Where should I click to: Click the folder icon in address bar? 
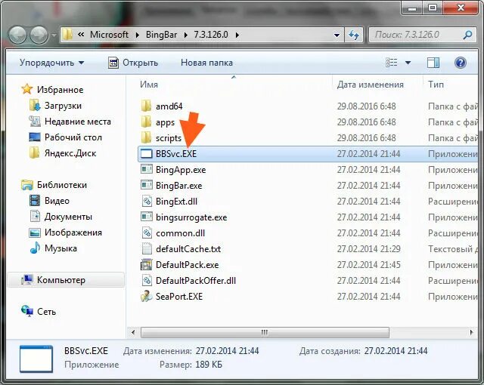tap(67, 35)
